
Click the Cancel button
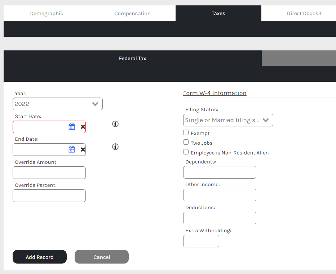pos(102,257)
